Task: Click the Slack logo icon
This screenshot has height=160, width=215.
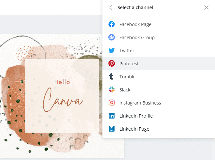Action: coord(112,89)
